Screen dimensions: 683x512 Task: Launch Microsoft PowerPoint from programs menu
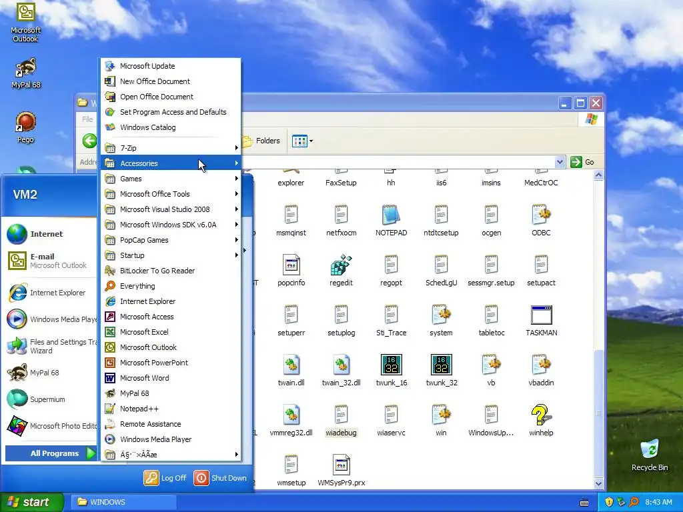pyautogui.click(x=171, y=363)
